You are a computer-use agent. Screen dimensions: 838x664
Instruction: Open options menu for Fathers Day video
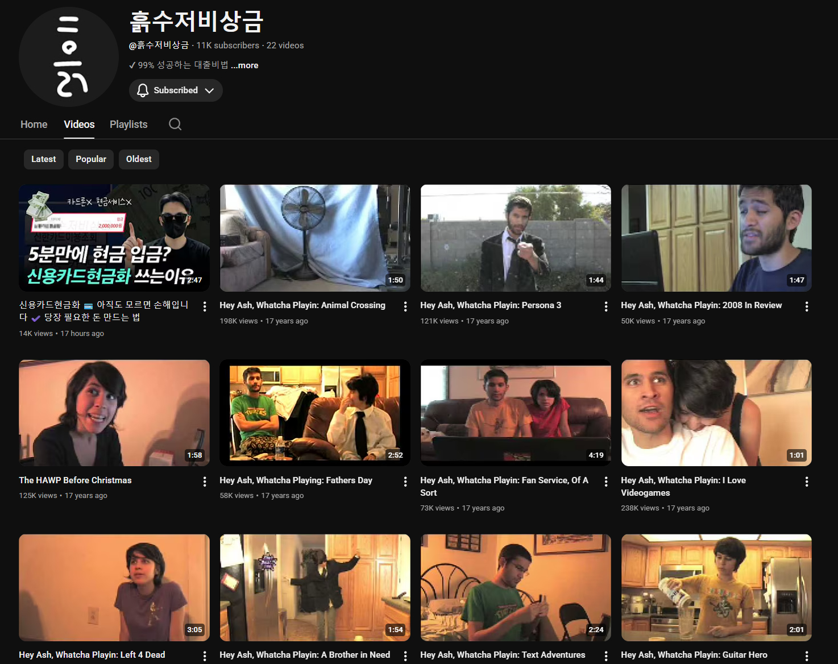coord(405,482)
